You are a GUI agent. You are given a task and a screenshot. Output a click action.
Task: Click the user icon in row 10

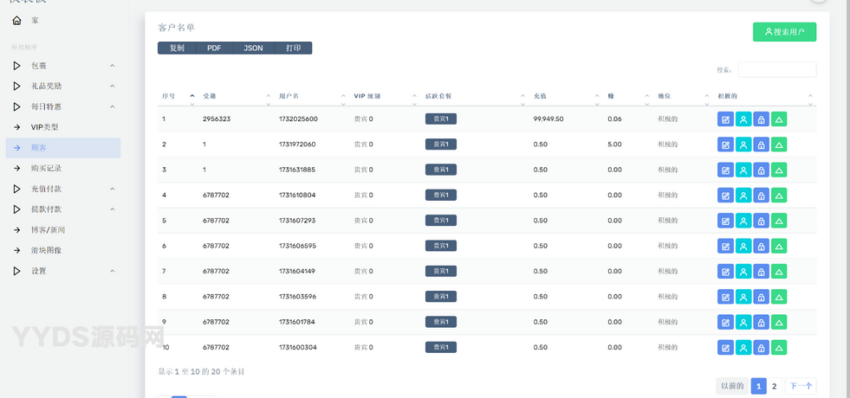(x=743, y=348)
